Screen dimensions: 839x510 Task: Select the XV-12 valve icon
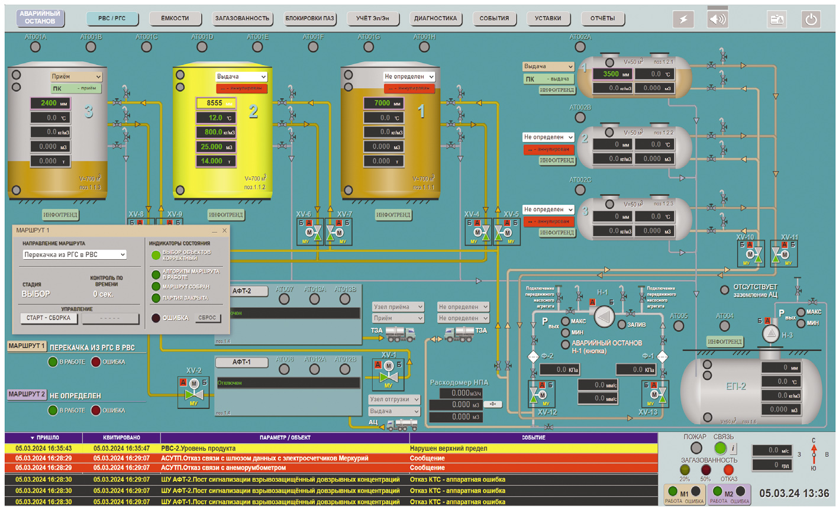(542, 393)
